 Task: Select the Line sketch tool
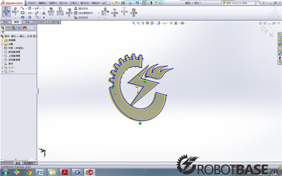[23, 8]
